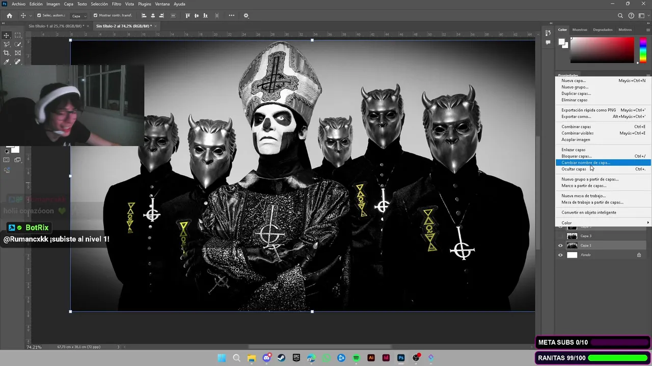Open the Search icon in title bar
The height and width of the screenshot is (366, 652).
tap(620, 16)
